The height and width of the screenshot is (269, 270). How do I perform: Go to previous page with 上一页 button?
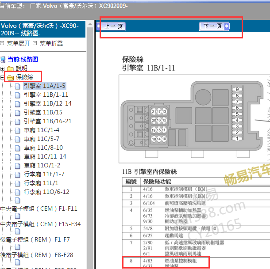point(112,27)
